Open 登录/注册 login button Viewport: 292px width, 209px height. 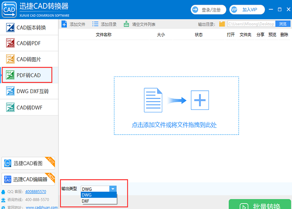[x=209, y=10]
